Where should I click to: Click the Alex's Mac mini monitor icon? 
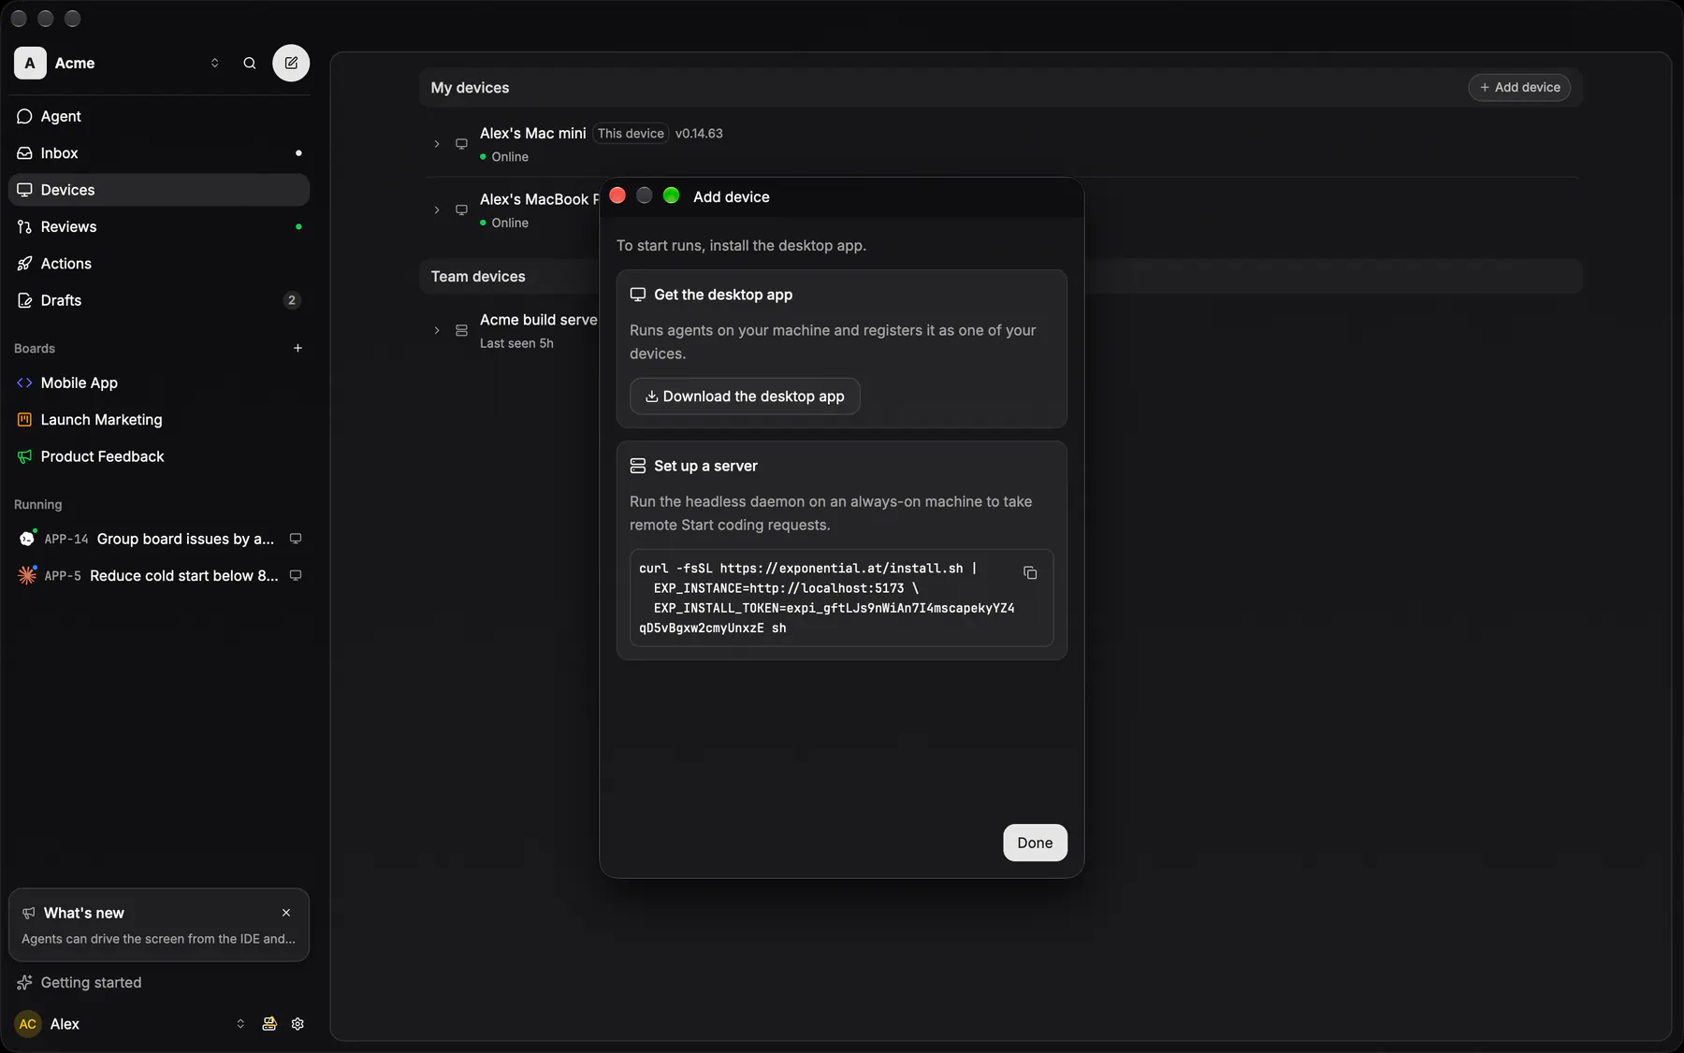[x=461, y=144]
